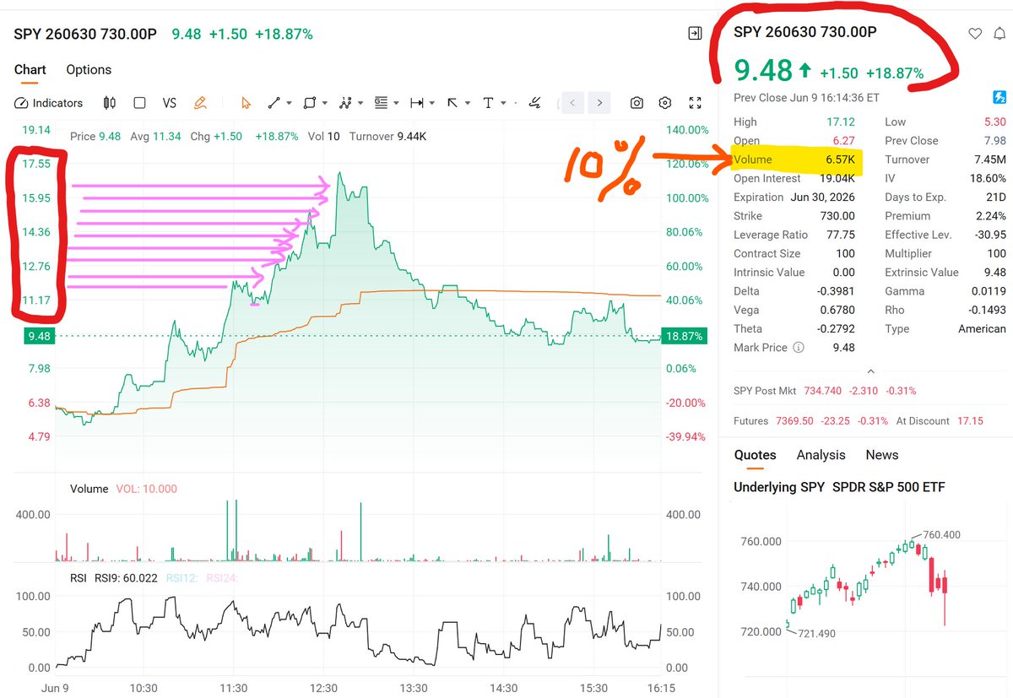Click the Theta value -0.2792
Image resolution: width=1013 pixels, height=698 pixels.
pyautogui.click(x=835, y=328)
